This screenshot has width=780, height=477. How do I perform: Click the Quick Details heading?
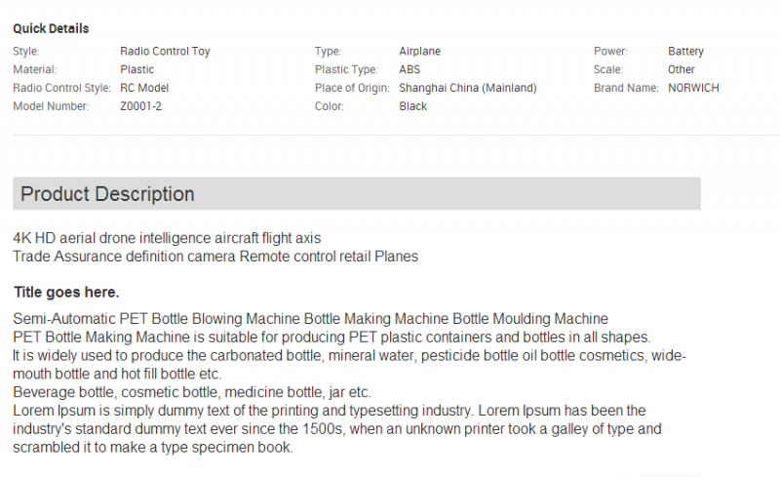pos(51,29)
